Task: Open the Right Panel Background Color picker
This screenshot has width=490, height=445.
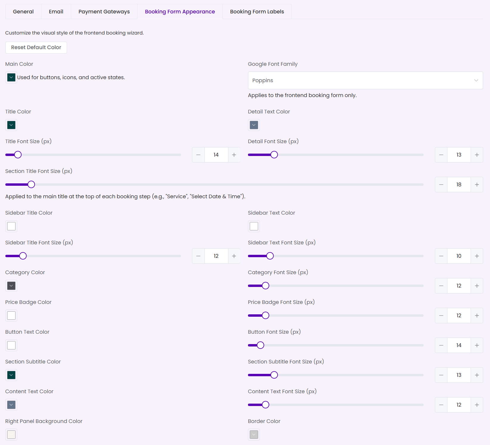Action: (x=11, y=435)
